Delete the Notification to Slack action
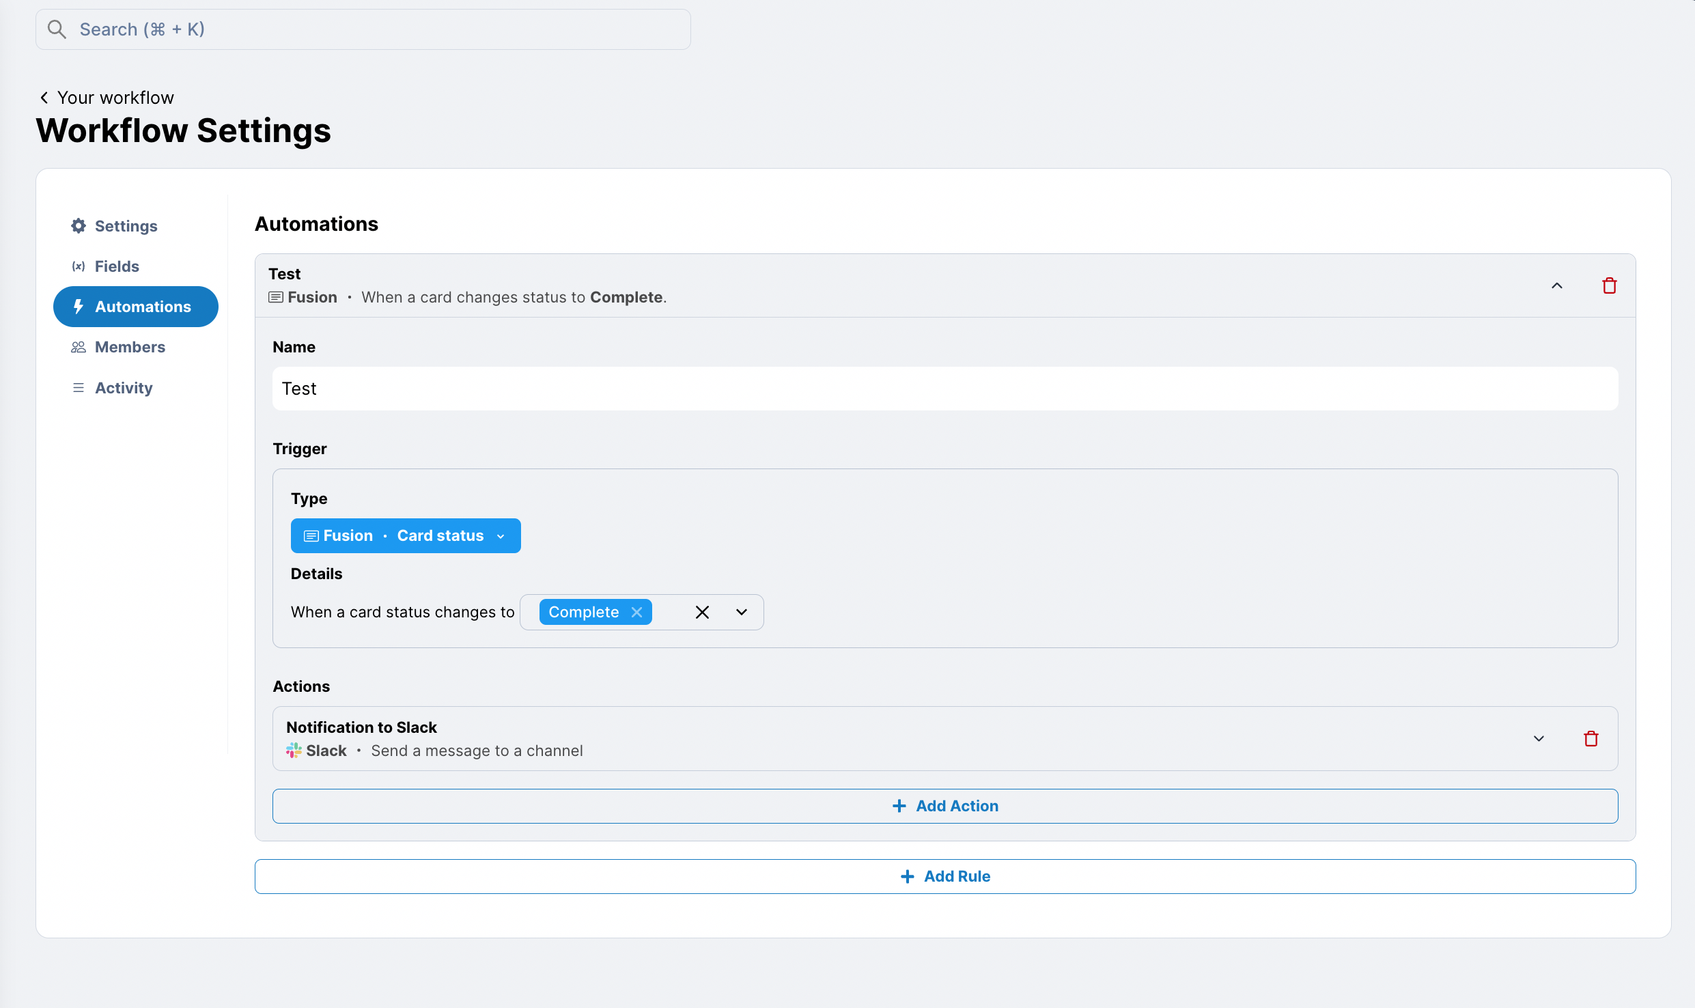The width and height of the screenshot is (1695, 1008). [x=1591, y=738]
